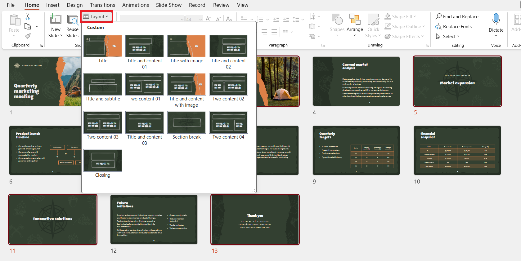Activate the Format Painter brush
This screenshot has width=521, height=261.
(28, 36)
